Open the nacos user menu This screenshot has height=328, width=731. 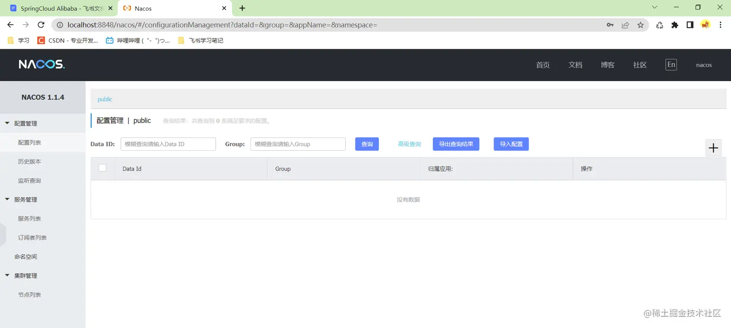coord(704,65)
